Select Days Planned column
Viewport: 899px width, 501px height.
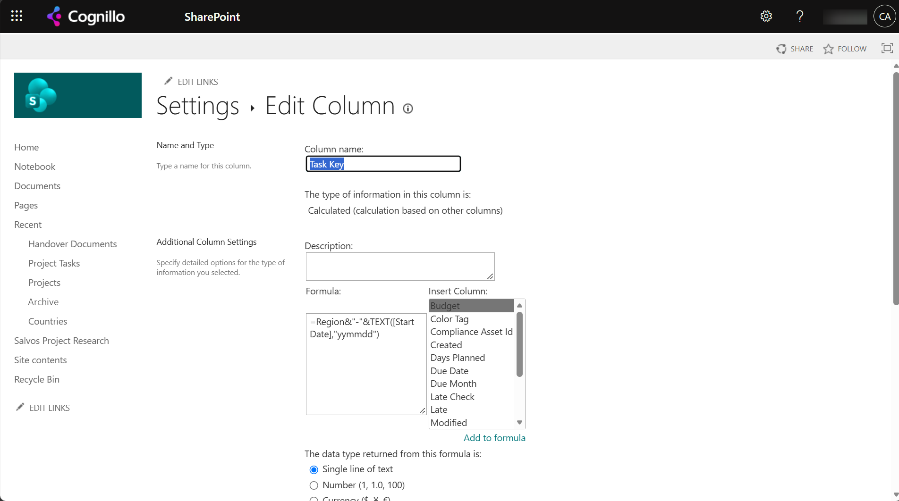click(471, 358)
